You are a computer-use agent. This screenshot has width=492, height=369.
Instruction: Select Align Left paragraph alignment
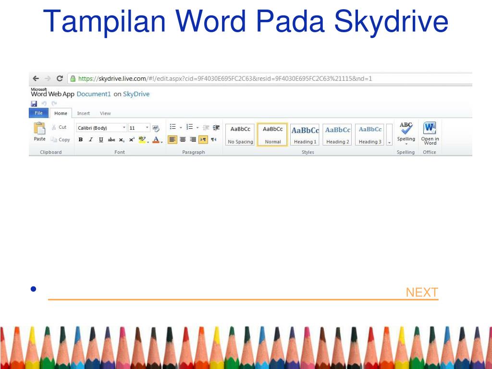172,139
